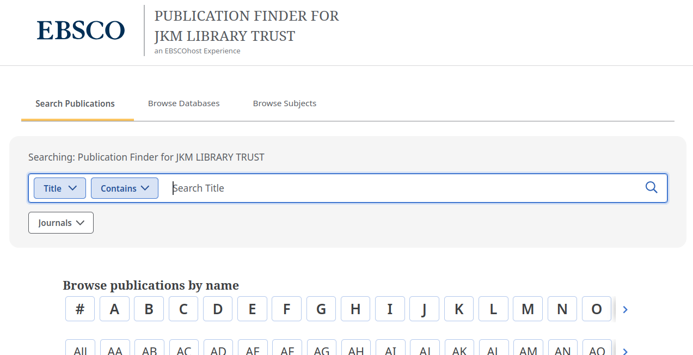693x355 pixels.
Task: Click the right arrow beside letter O
Action: click(625, 309)
